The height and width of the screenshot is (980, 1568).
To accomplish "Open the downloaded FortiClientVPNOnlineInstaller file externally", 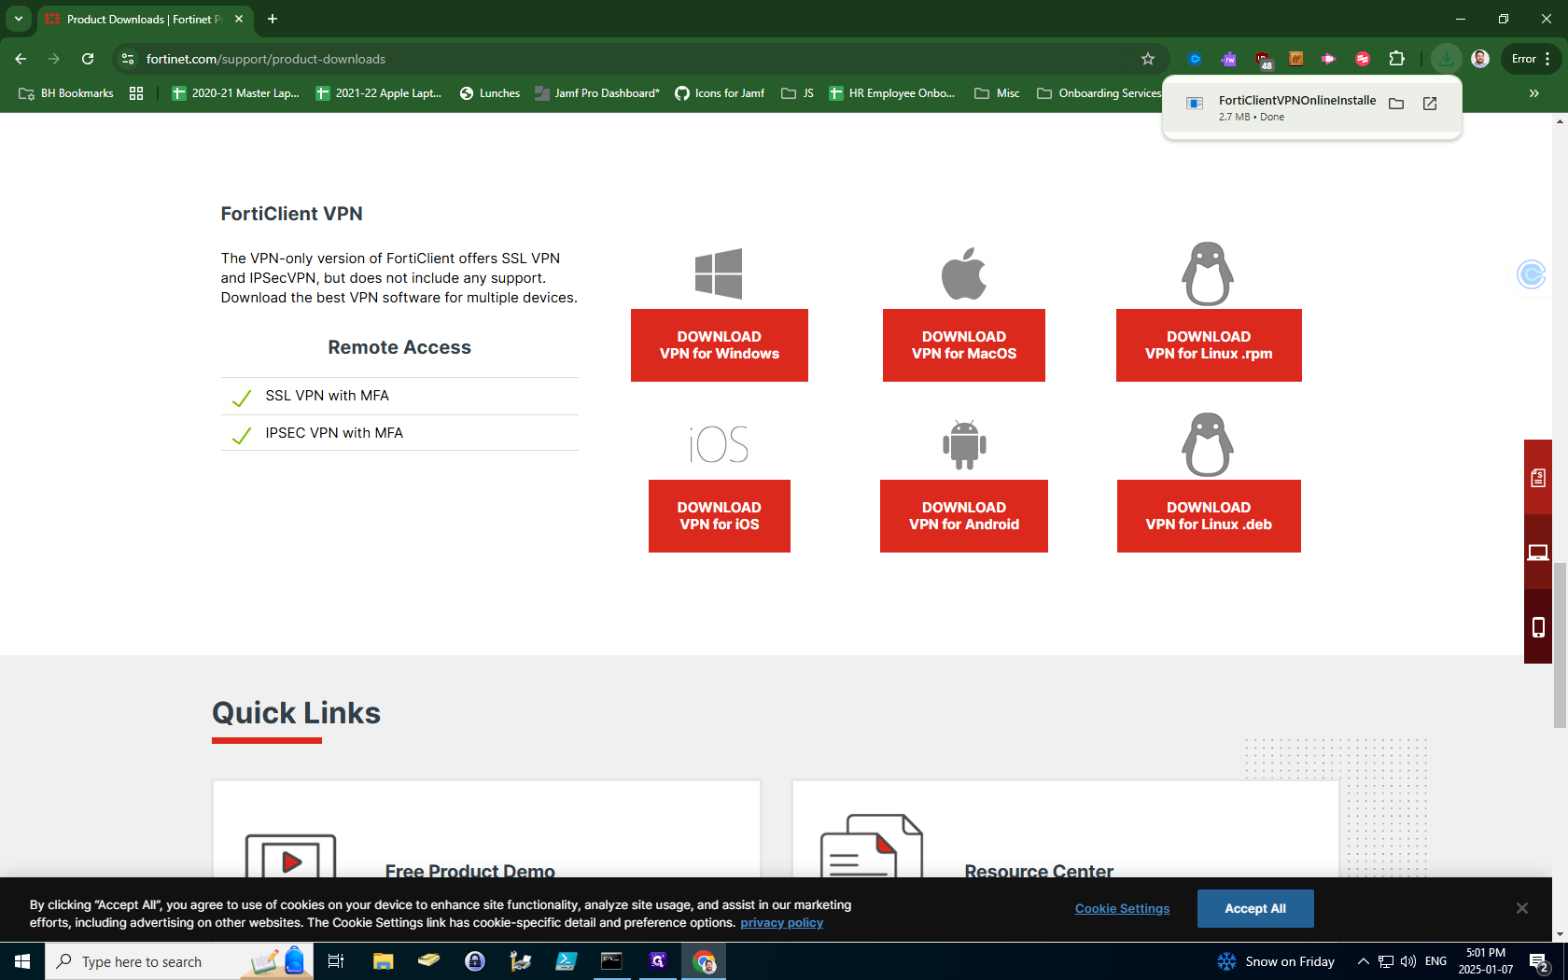I will (1430, 104).
